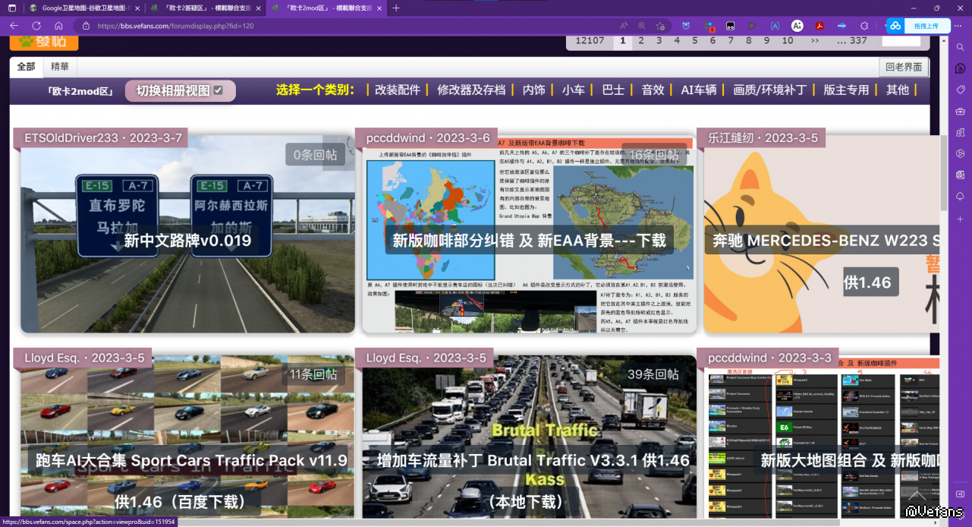
Task: Click the orange 發帖 post button
Action: coord(44,41)
